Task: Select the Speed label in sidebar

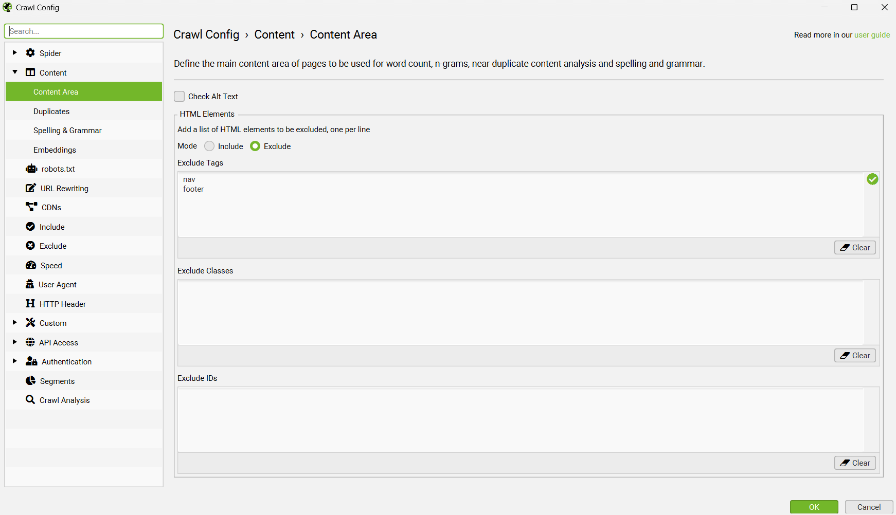Action: pyautogui.click(x=51, y=265)
